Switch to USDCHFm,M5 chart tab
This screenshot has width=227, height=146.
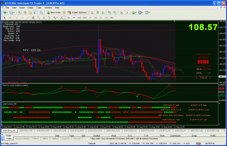click(x=60, y=131)
